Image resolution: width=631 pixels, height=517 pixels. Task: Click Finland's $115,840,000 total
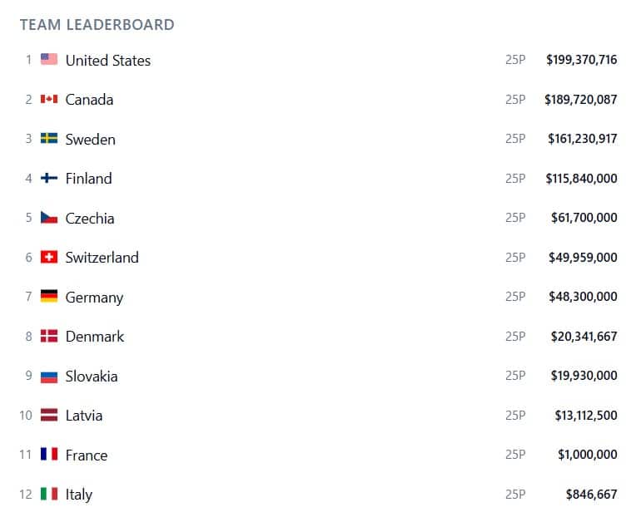(581, 178)
